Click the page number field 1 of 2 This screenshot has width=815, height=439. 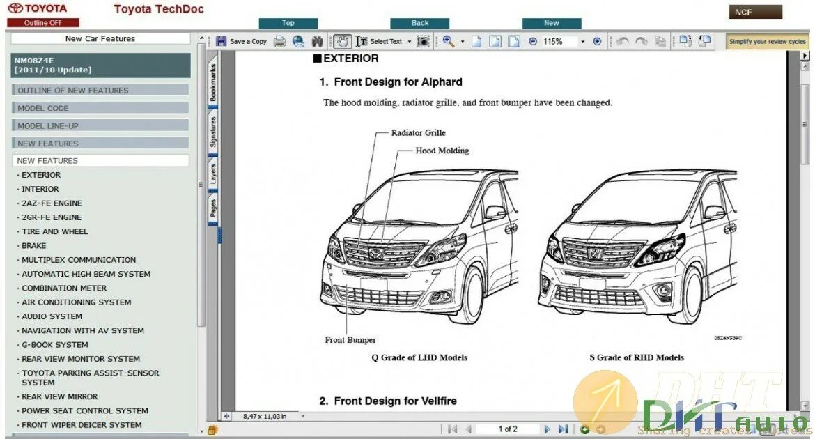click(x=508, y=429)
